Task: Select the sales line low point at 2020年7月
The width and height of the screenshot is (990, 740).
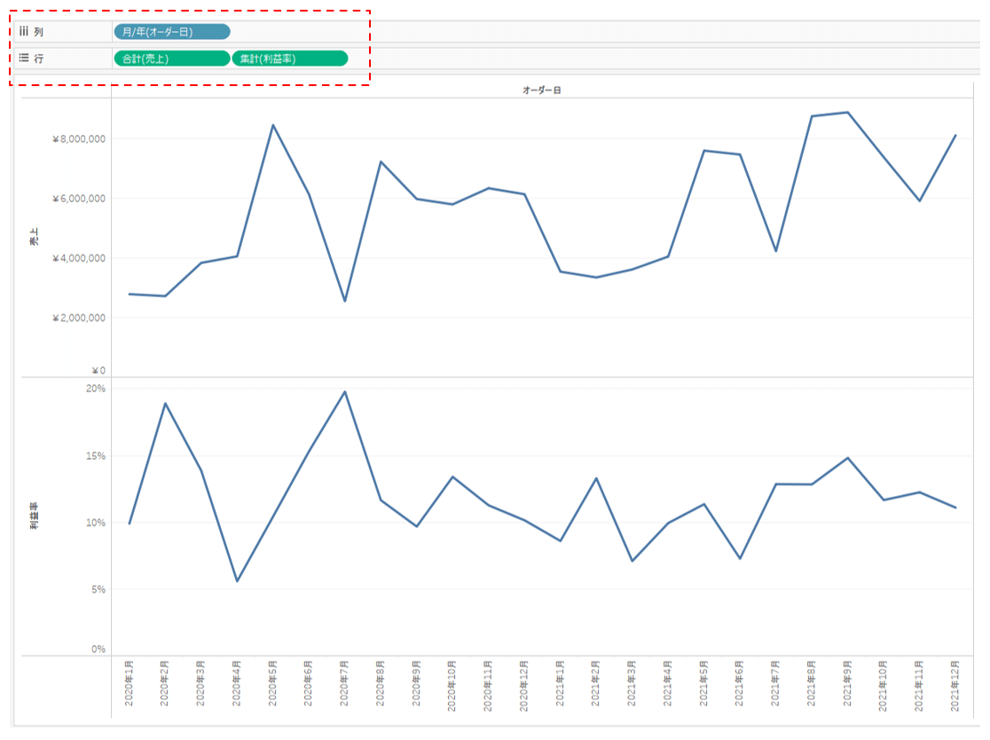Action: (x=345, y=301)
